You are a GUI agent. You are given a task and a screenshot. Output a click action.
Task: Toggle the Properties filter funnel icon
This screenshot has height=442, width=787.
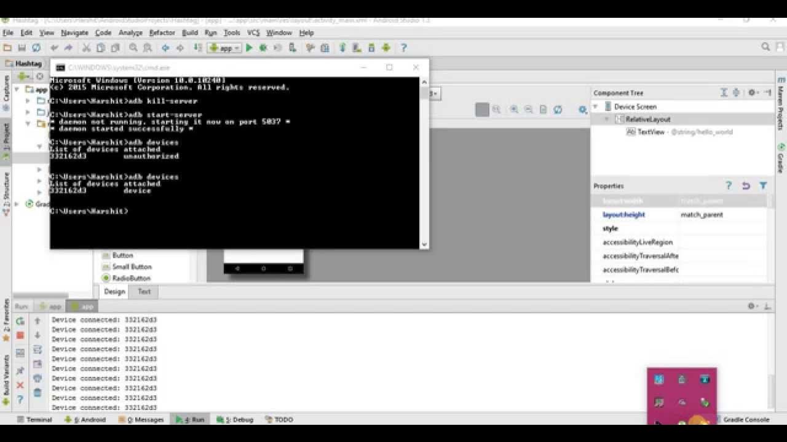(763, 185)
